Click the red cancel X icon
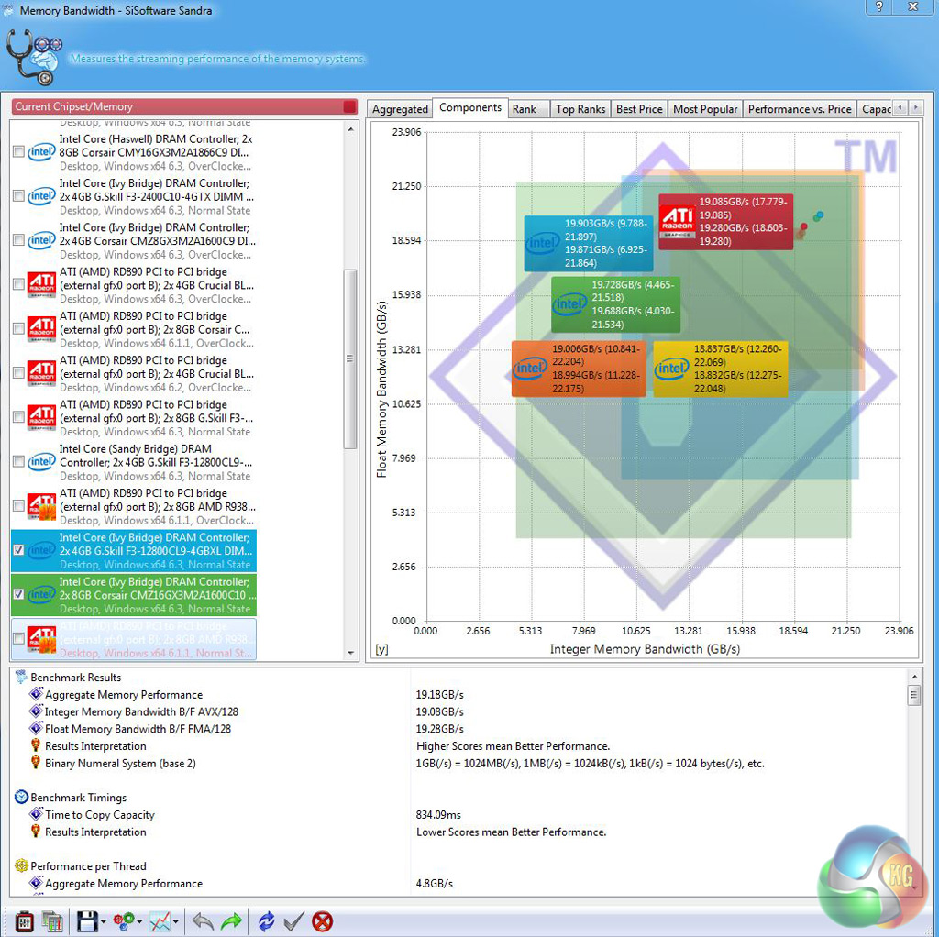 click(322, 921)
